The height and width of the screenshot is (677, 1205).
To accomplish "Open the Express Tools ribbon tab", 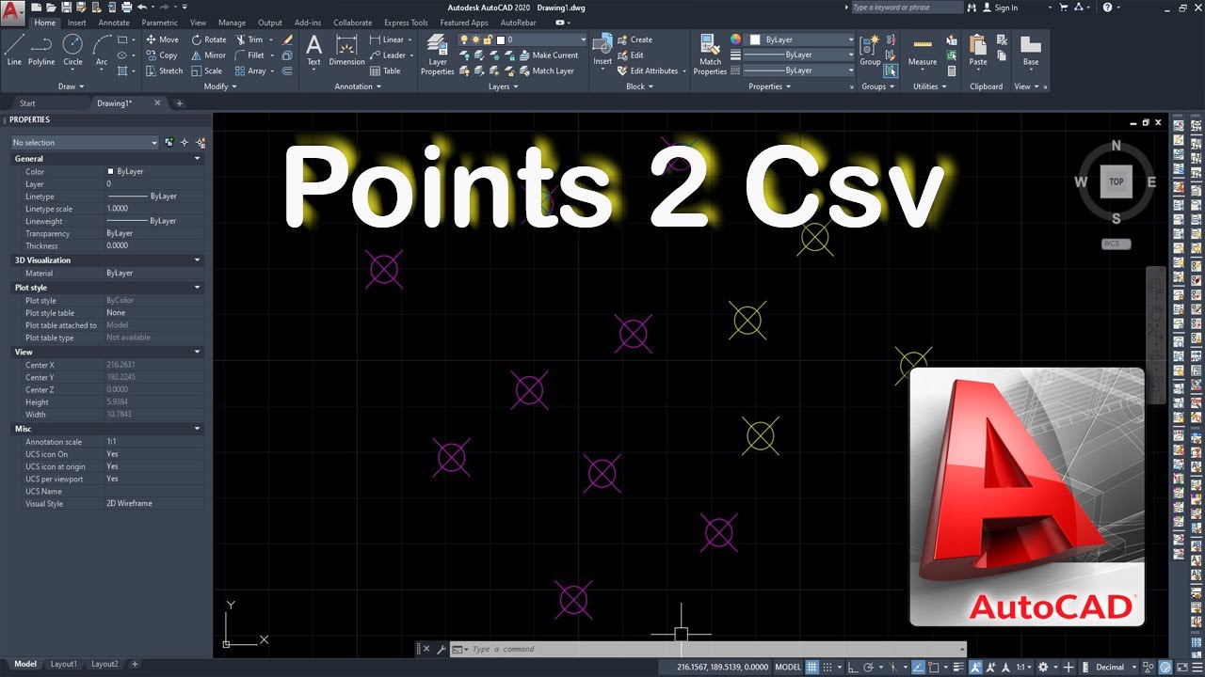I will pos(406,23).
